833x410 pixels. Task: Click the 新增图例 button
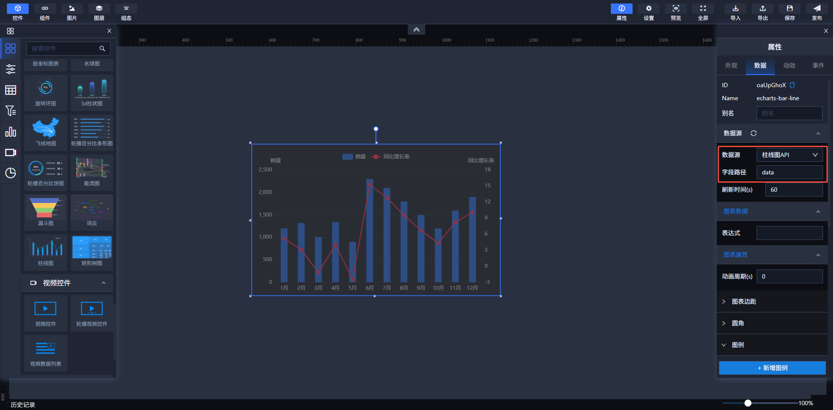tap(772, 368)
